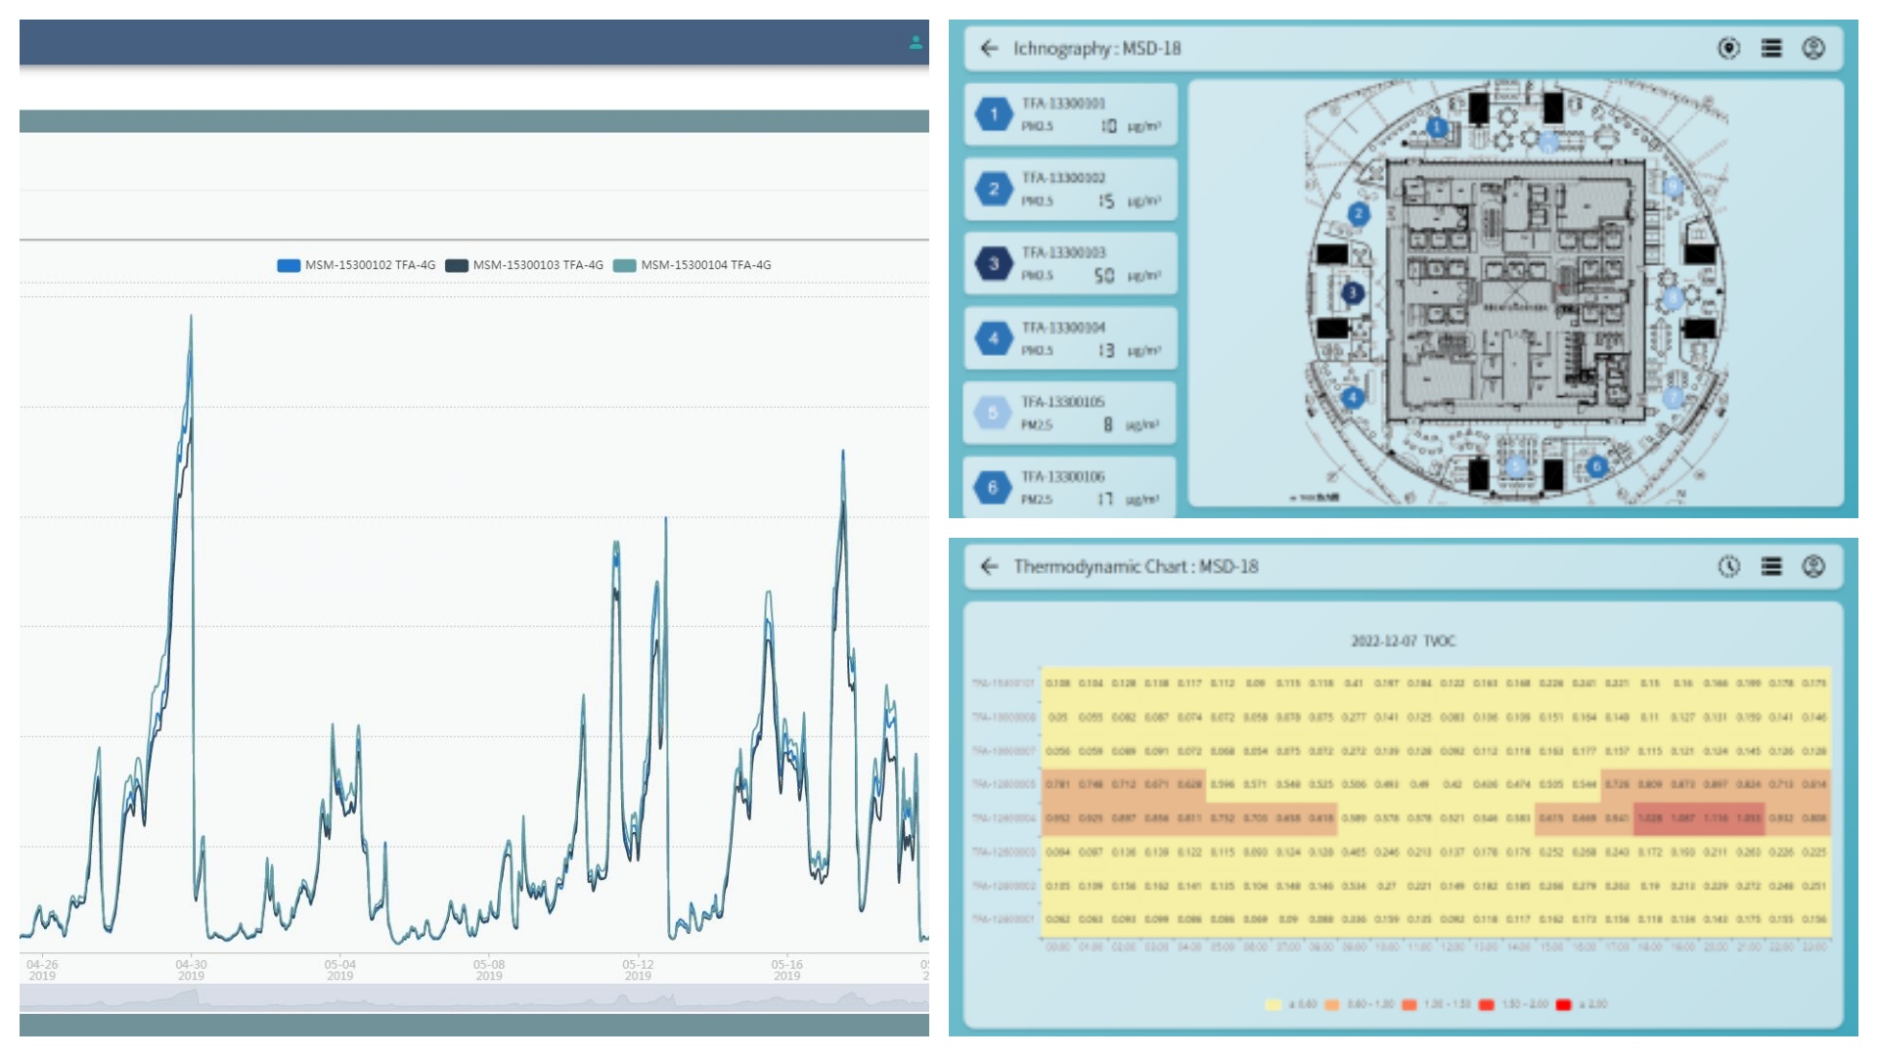Click the 05-12 2019 axis date label

click(638, 970)
